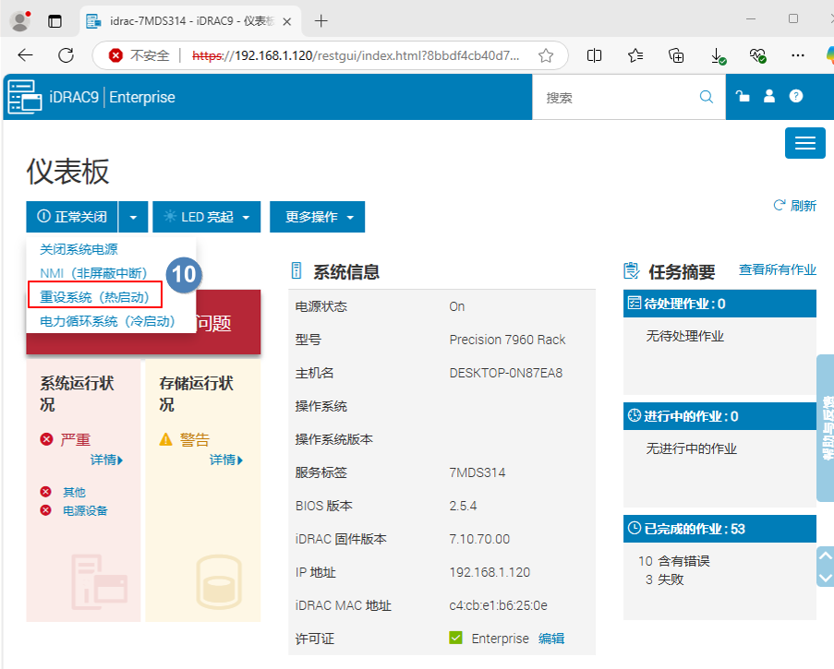Open the 电源设备 error link
The width and height of the screenshot is (834, 669).
click(85, 510)
